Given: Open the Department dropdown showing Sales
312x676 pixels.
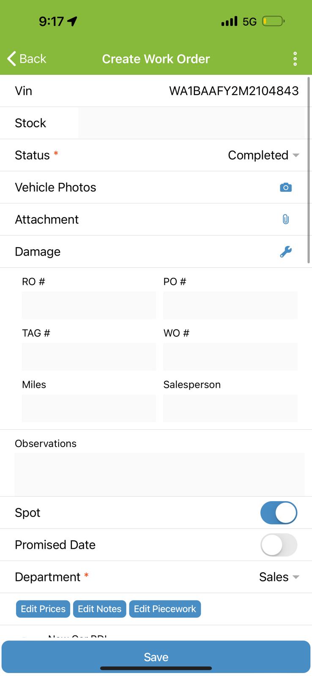Looking at the screenshot, I should [x=279, y=577].
